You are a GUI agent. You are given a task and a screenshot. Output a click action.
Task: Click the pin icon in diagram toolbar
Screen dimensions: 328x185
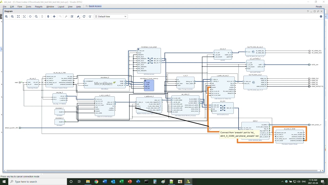point(78,16)
